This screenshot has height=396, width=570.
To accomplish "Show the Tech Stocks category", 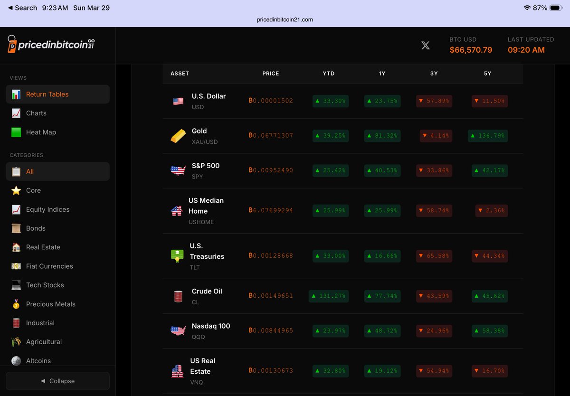I will 57,285.
